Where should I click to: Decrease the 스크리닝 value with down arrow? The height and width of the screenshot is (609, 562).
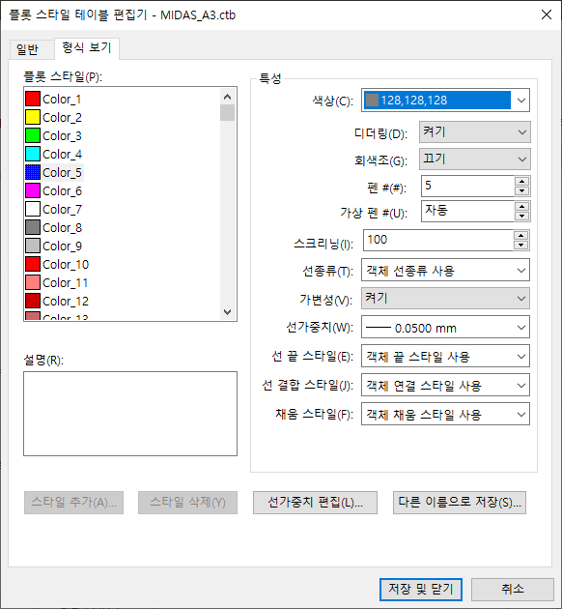click(x=520, y=246)
